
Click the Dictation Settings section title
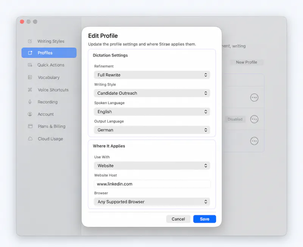tap(110, 55)
